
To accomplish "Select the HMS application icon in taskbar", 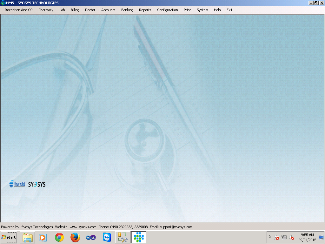I will (139, 237).
